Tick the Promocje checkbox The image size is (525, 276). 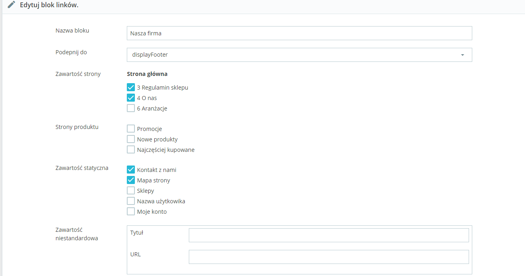coord(131,129)
